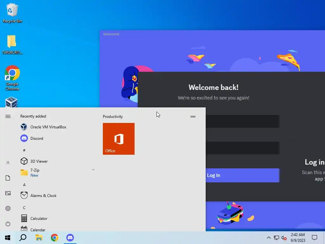Click the Discord Log In button
This screenshot has height=244, width=325.
click(242, 175)
